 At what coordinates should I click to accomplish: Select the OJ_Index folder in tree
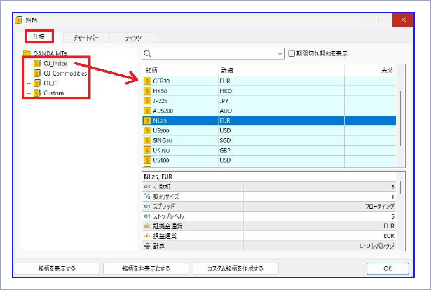[55, 64]
